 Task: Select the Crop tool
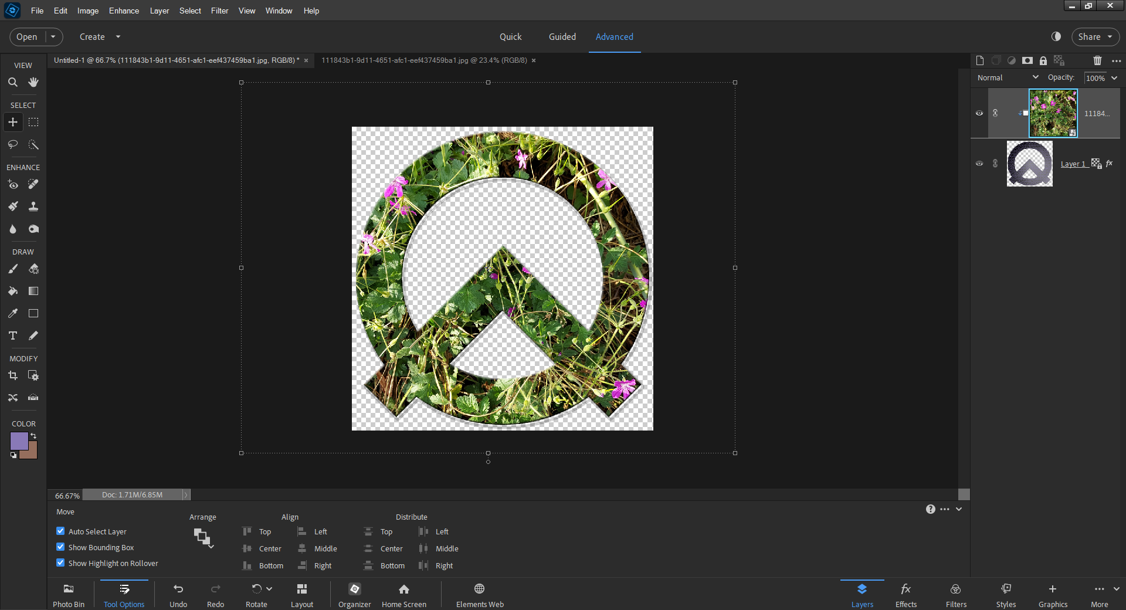[12, 375]
